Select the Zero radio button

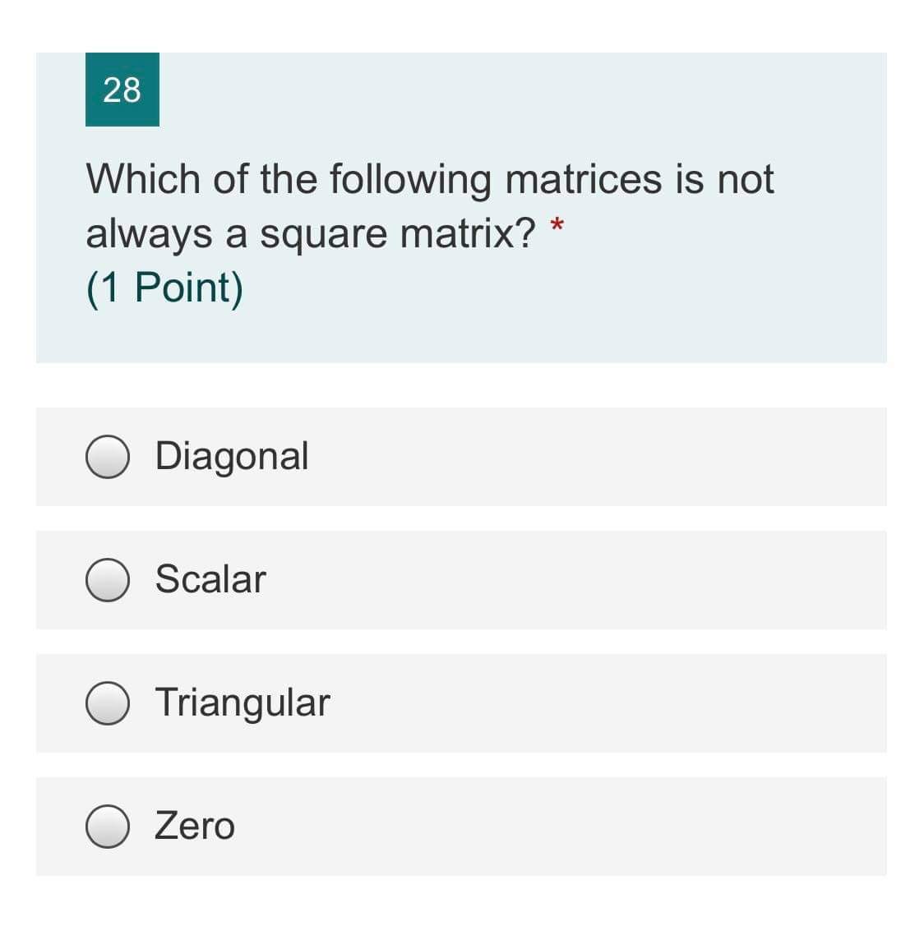click(107, 827)
